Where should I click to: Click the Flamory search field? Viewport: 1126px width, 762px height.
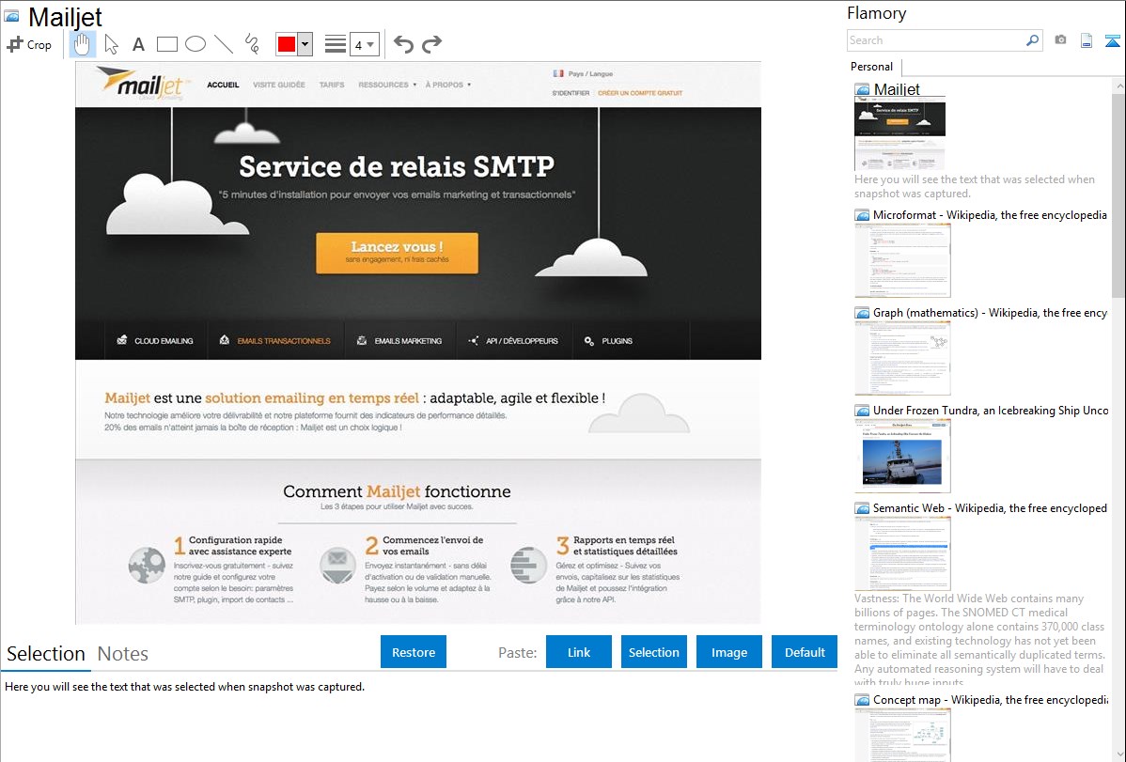[936, 40]
